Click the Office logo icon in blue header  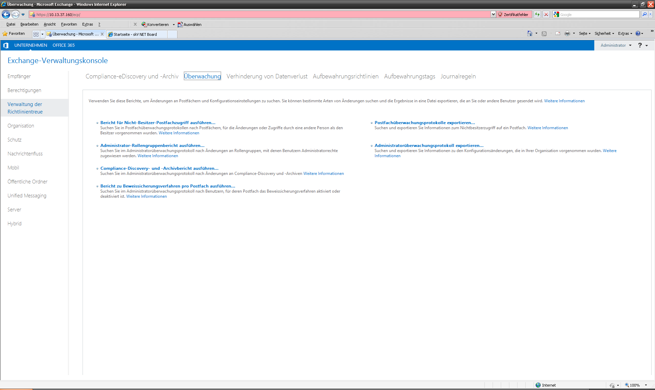coord(6,45)
